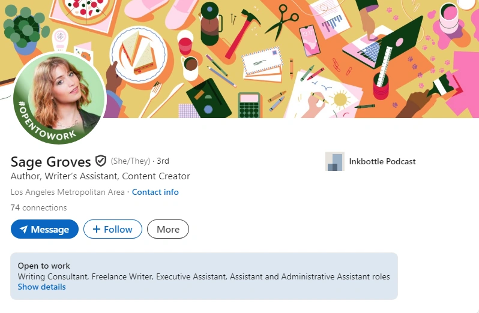Expand the More actions menu

[x=168, y=230]
